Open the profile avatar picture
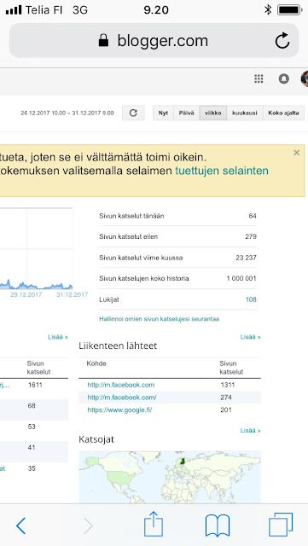This screenshot has width=308, height=546. tap(305, 79)
